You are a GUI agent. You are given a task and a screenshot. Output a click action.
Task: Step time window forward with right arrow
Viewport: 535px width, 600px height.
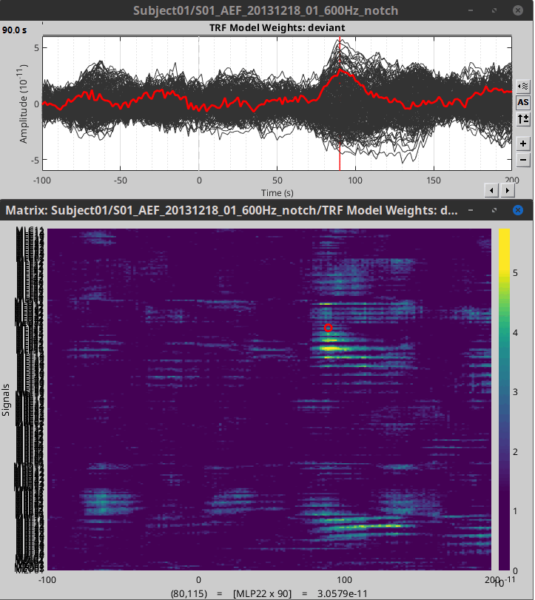508,191
